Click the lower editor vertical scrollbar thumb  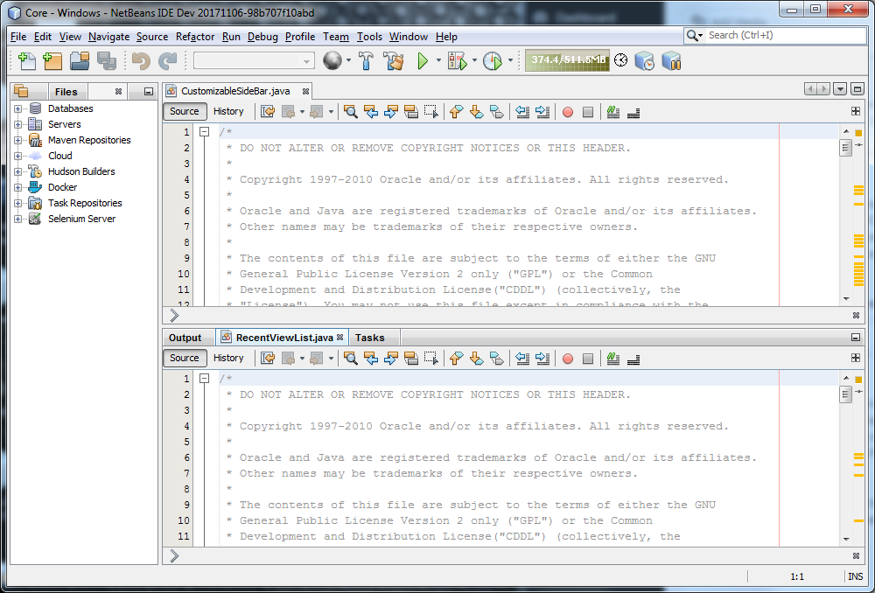point(846,394)
